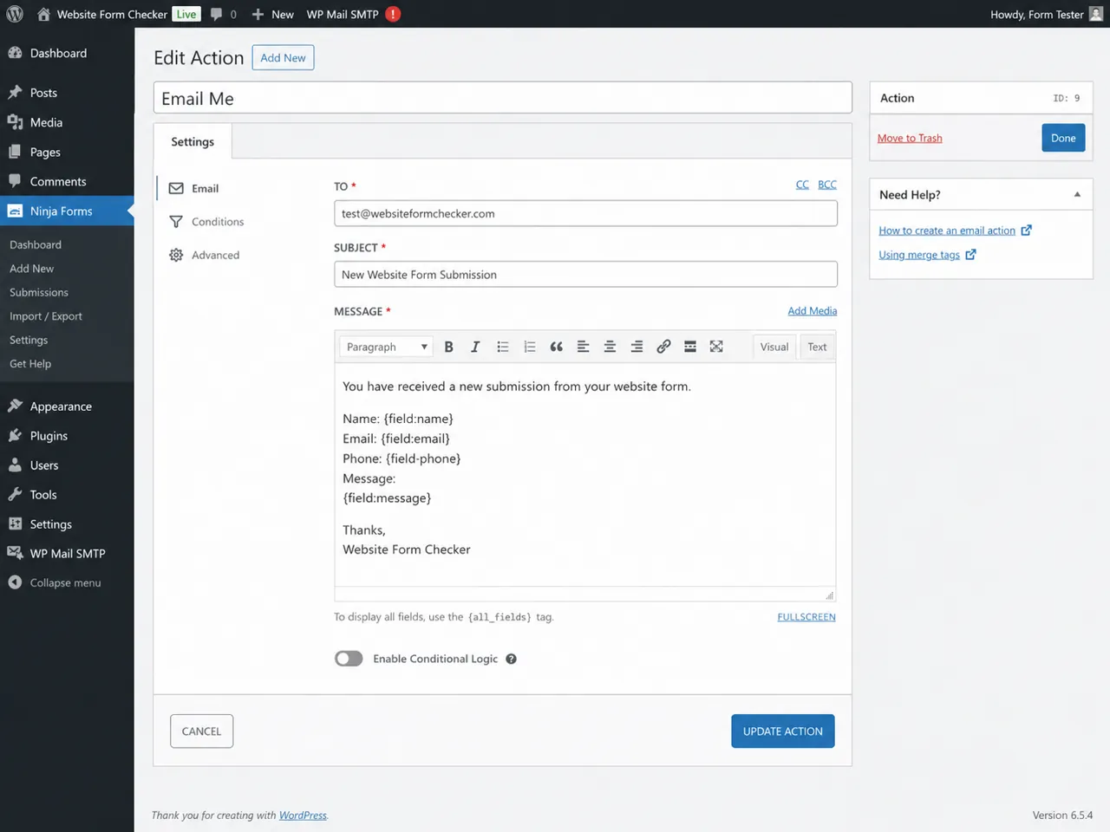Click the Live status badge
Viewport: 1110px width, 832px height.
[186, 14]
